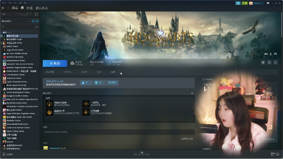Click the activity post input field

pos(119,132)
